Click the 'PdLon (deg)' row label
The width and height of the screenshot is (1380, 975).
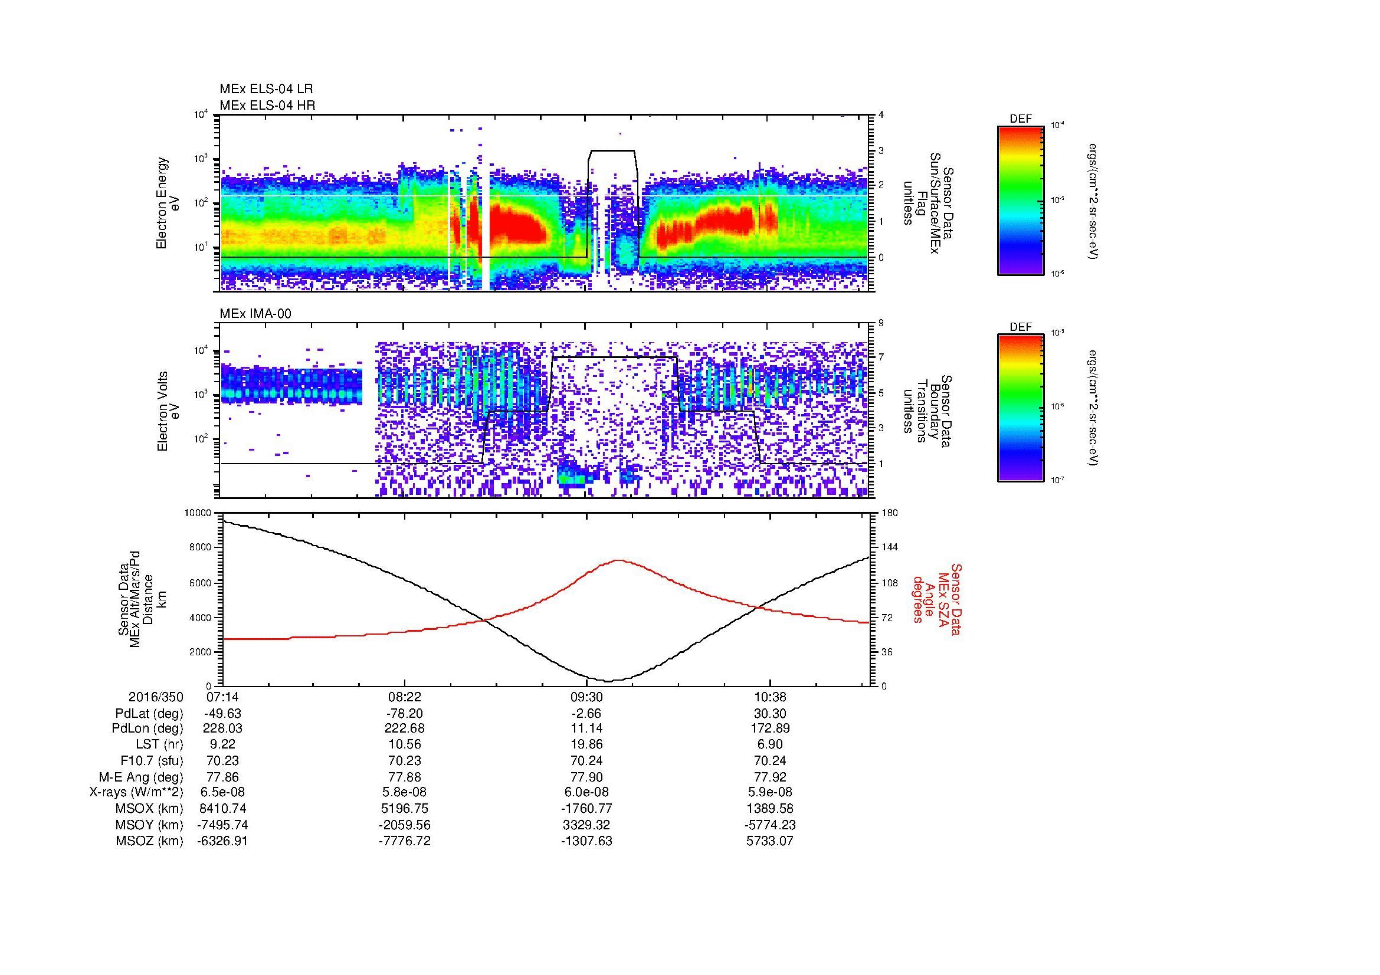pos(147,728)
